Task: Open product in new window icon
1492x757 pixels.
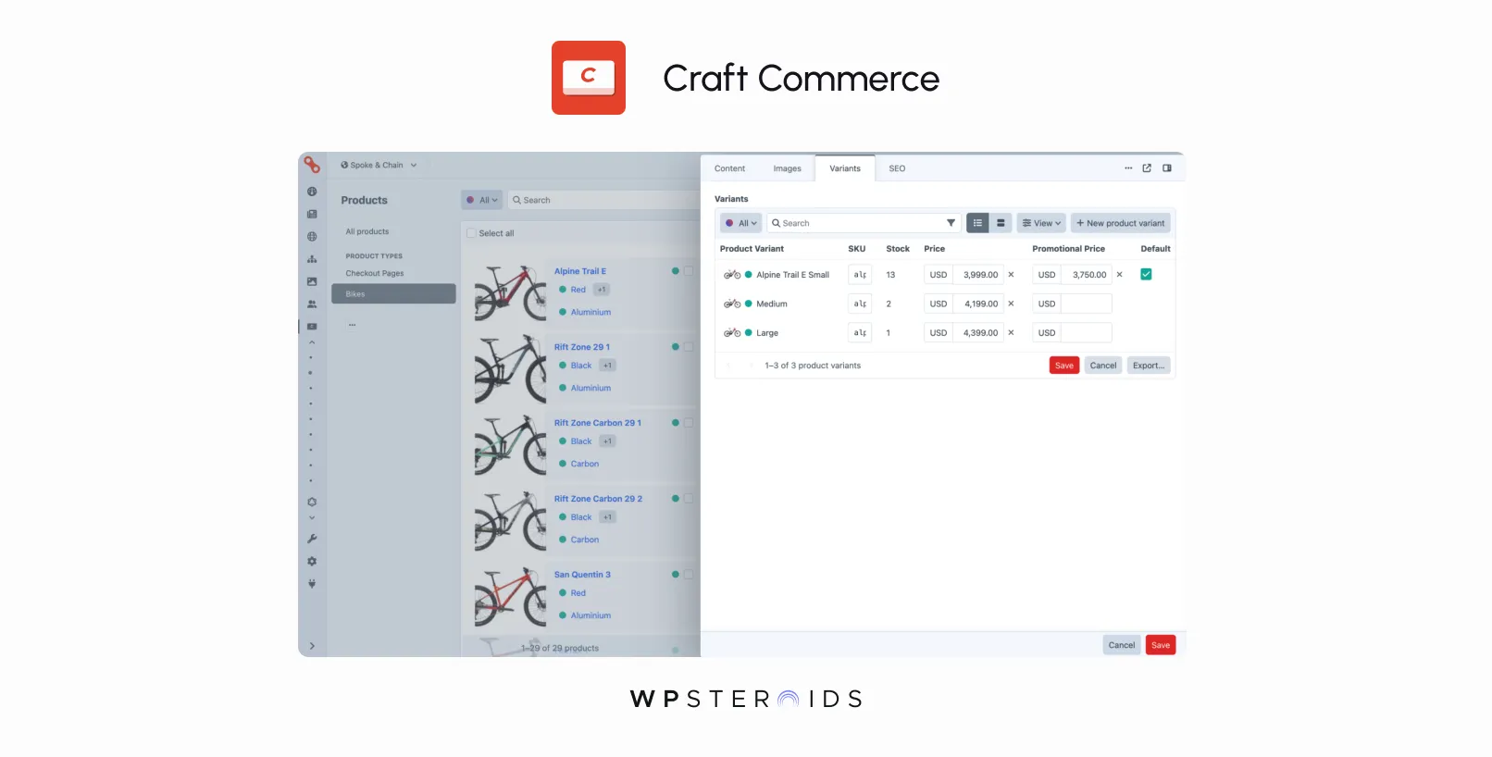Action: 1147,168
